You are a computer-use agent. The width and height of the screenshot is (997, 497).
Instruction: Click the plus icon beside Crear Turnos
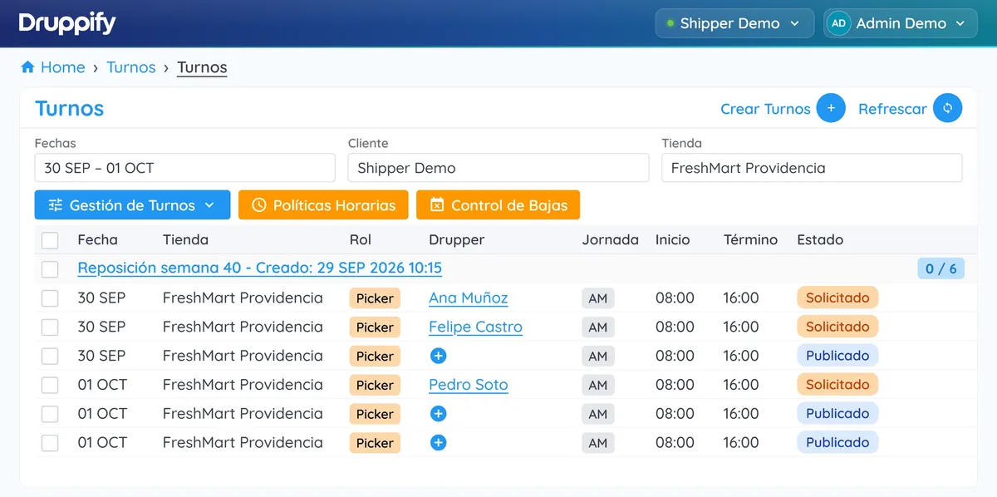(x=831, y=108)
